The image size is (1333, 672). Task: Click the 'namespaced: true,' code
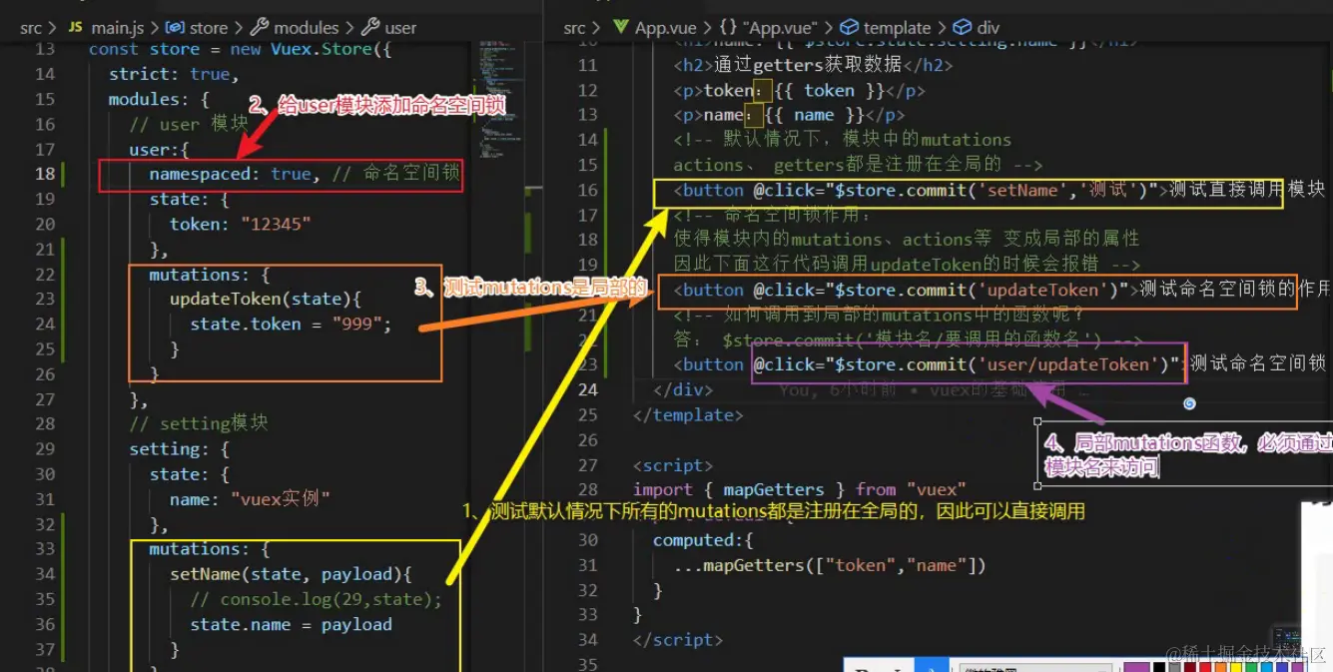[x=235, y=174]
